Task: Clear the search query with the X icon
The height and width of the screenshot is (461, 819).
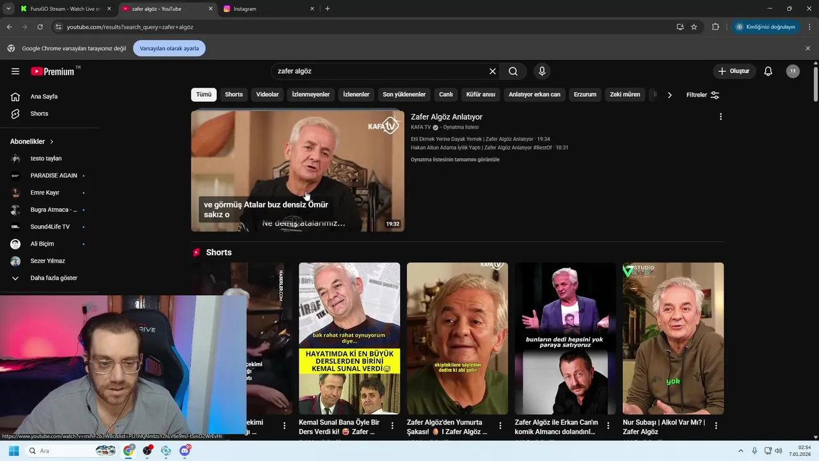Action: click(493, 71)
